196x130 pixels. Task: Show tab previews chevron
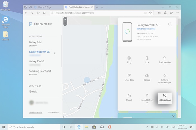[x=102, y=7]
